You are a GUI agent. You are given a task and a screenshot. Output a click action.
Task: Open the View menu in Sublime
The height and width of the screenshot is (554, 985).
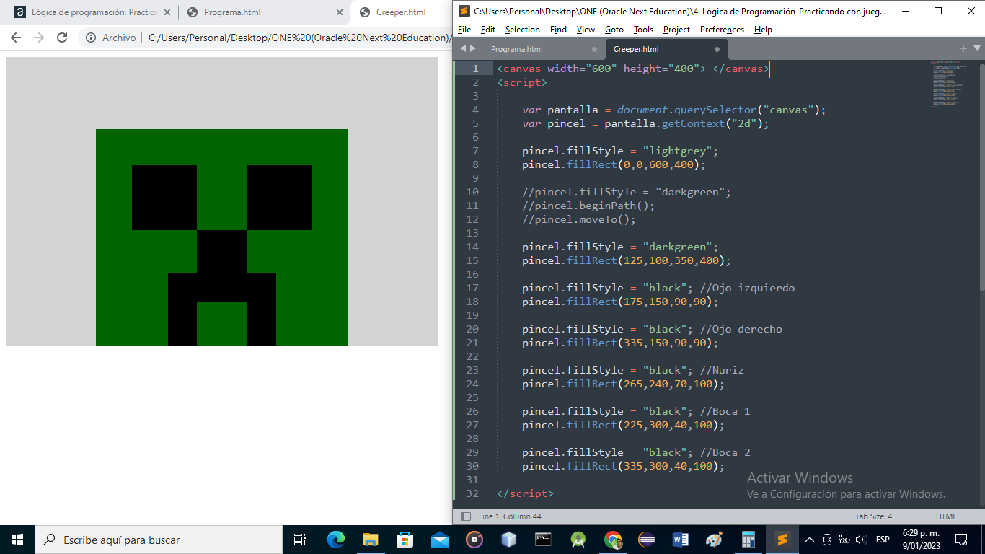pyautogui.click(x=586, y=30)
